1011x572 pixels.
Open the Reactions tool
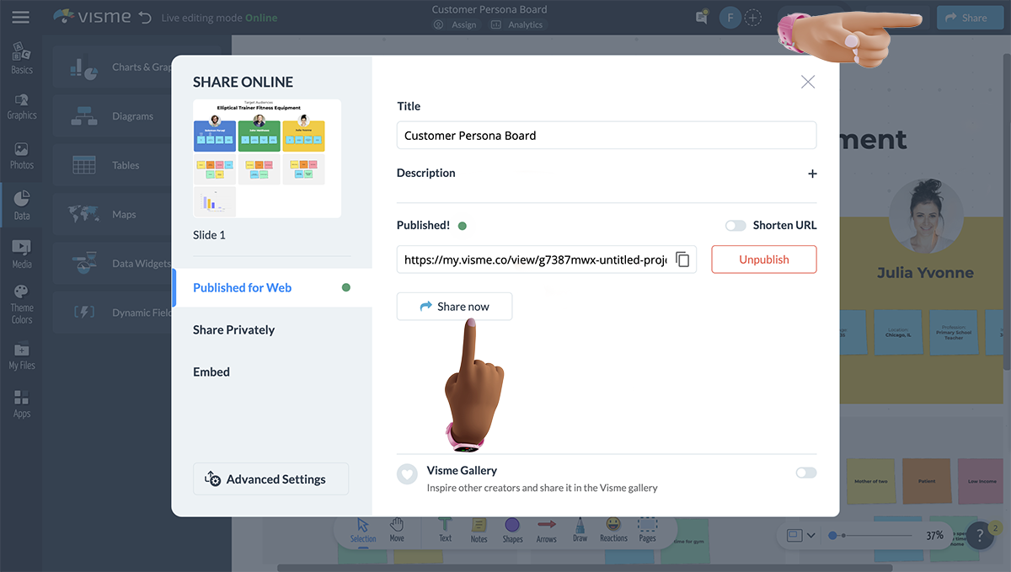613,529
